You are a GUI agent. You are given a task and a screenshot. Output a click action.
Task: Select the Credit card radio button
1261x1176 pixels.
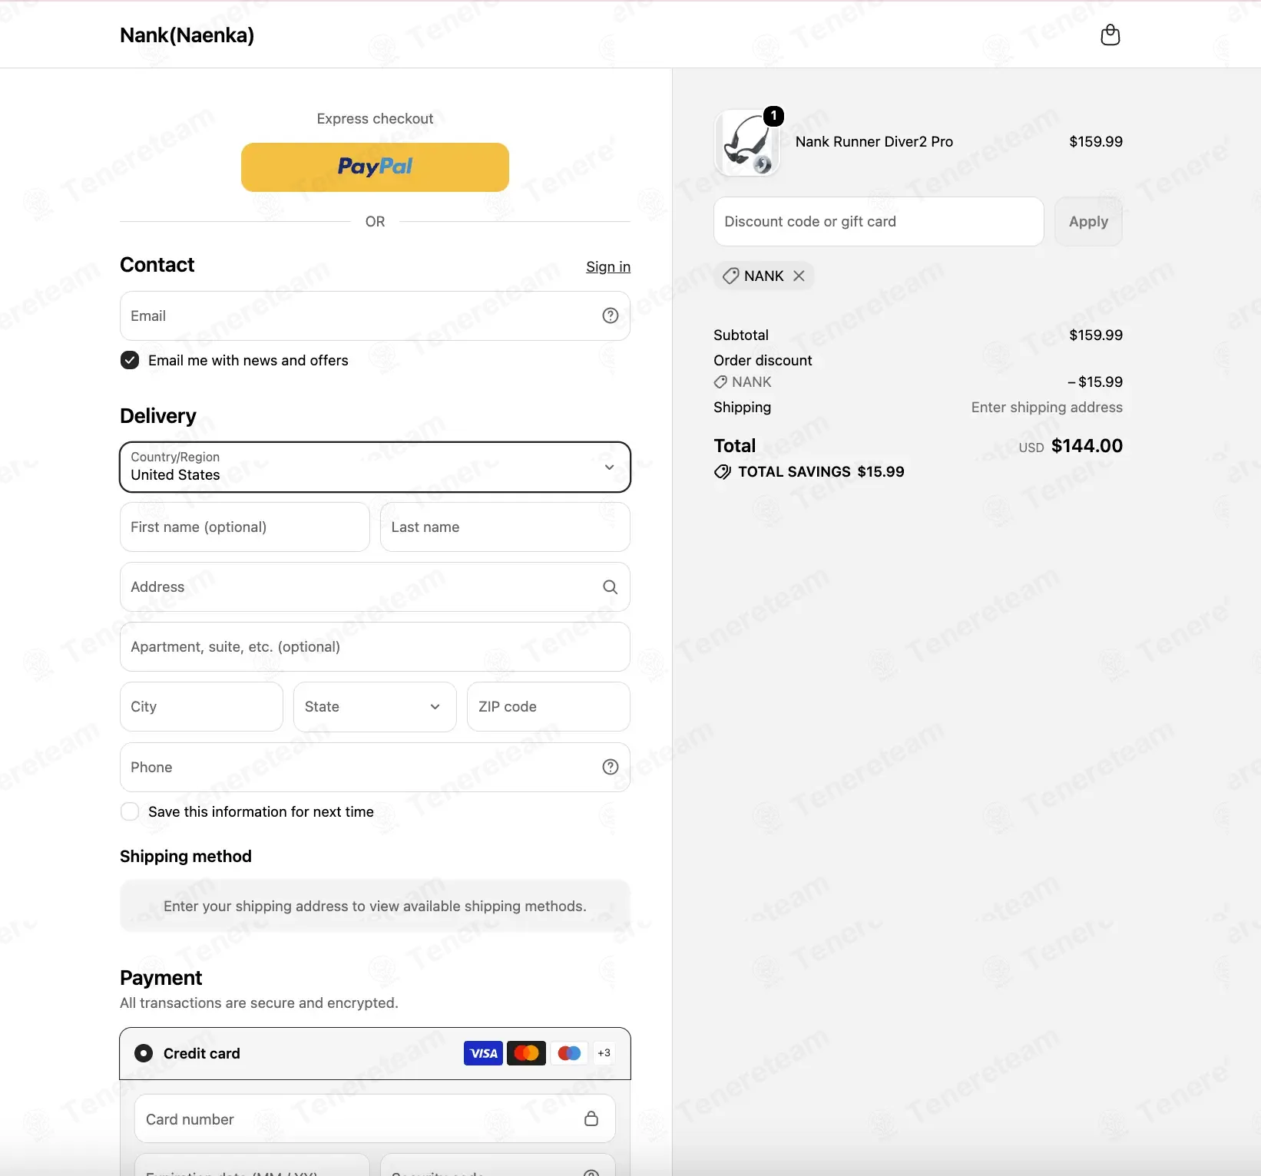pos(144,1053)
